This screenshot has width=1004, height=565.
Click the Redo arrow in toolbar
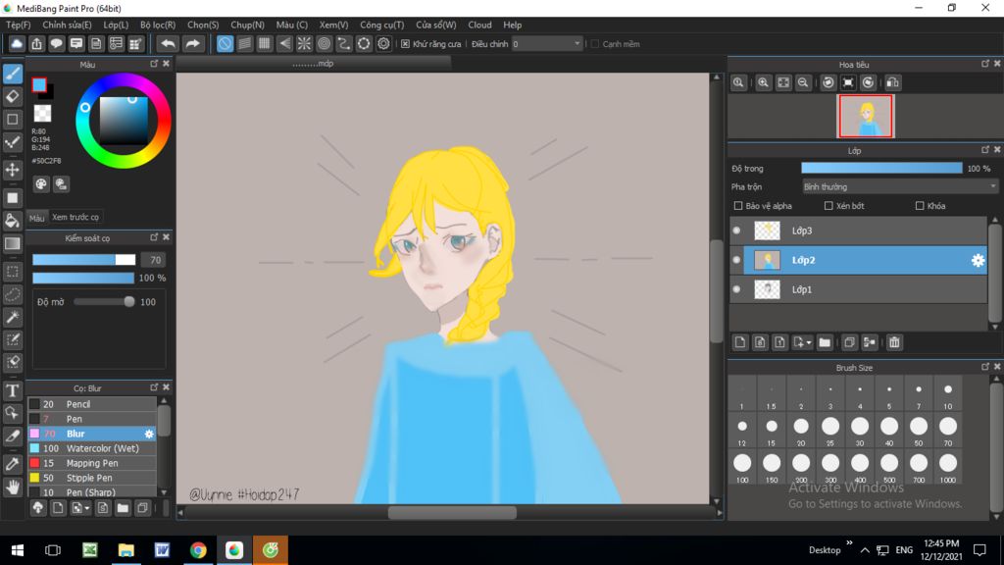point(192,43)
